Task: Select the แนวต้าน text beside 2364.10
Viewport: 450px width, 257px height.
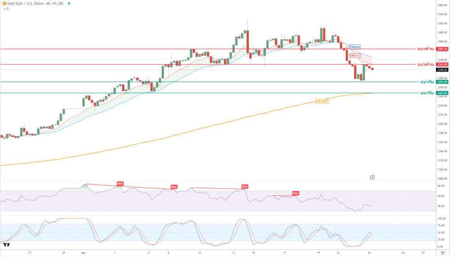Action: click(x=425, y=49)
